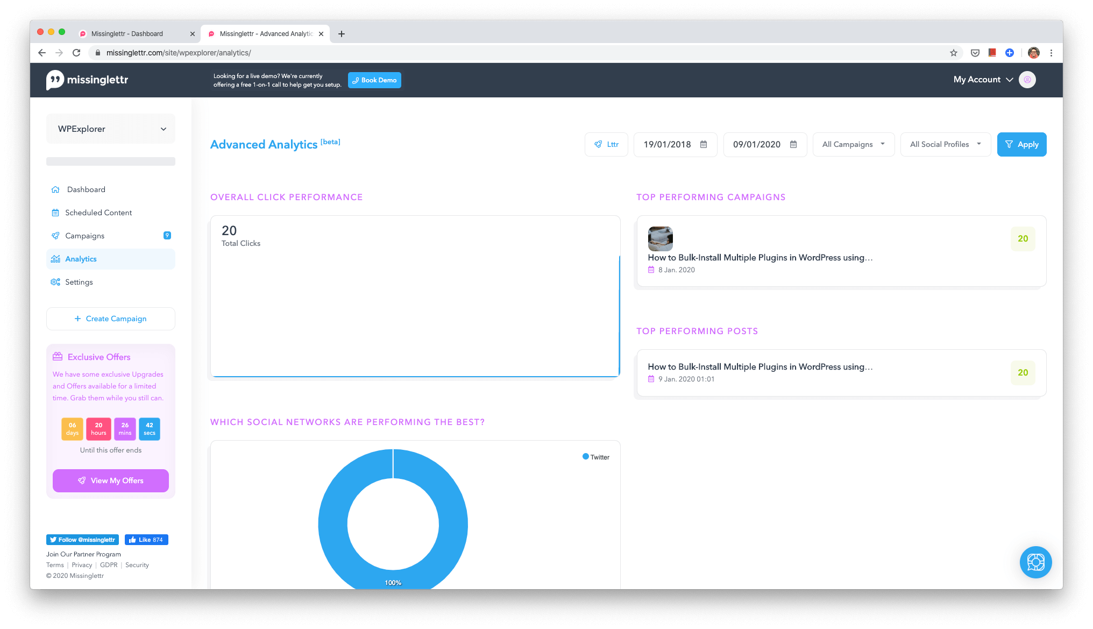Open the All Social Profiles dropdown
Image resolution: width=1093 pixels, height=629 pixels.
(946, 144)
